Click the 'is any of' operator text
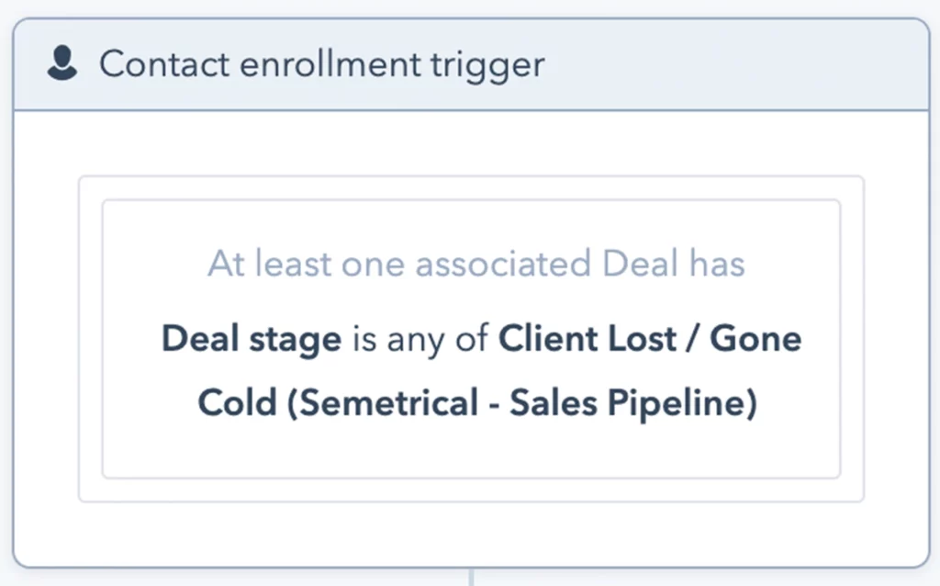The height and width of the screenshot is (586, 940). click(420, 340)
